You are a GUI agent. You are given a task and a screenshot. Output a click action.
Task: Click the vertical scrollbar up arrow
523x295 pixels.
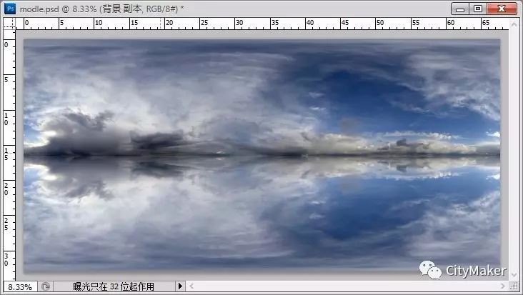(x=514, y=24)
